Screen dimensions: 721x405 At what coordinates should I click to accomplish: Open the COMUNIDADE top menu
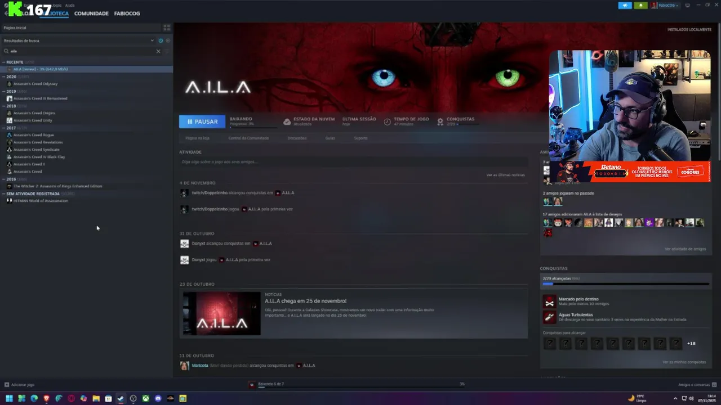(91, 13)
